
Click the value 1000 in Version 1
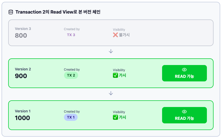(x=22, y=118)
